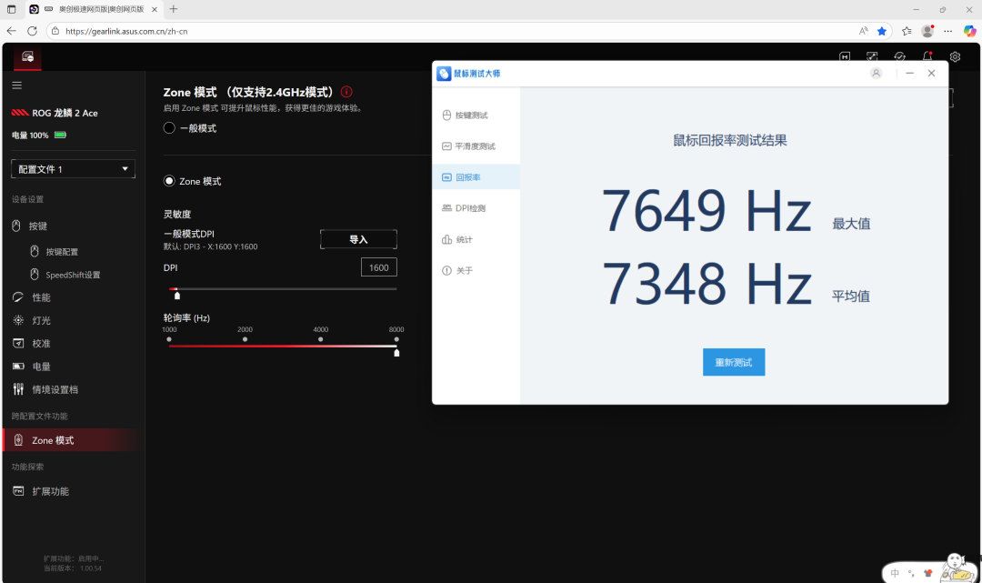982x583 pixels.
Task: Open browser more options ellipsis menu
Action: (x=948, y=31)
